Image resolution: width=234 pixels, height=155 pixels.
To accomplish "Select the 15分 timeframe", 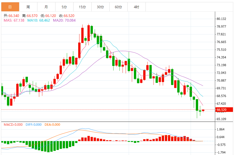I will [82, 7].
